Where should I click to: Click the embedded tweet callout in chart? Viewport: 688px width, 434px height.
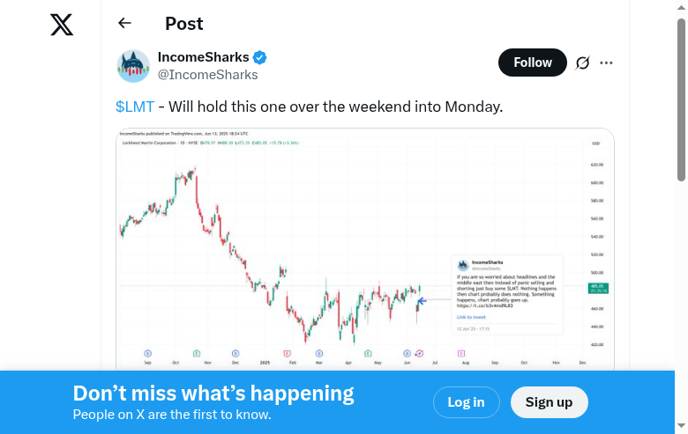(507, 295)
